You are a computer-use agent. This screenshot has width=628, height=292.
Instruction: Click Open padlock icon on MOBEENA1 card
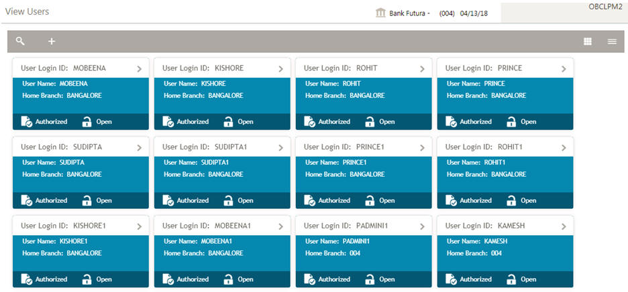tap(228, 279)
